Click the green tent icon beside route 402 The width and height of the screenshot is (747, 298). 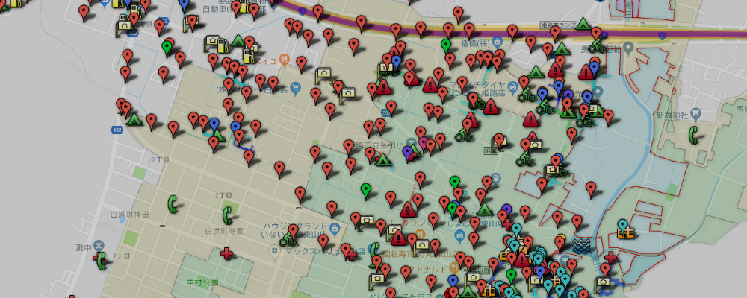click(134, 119)
